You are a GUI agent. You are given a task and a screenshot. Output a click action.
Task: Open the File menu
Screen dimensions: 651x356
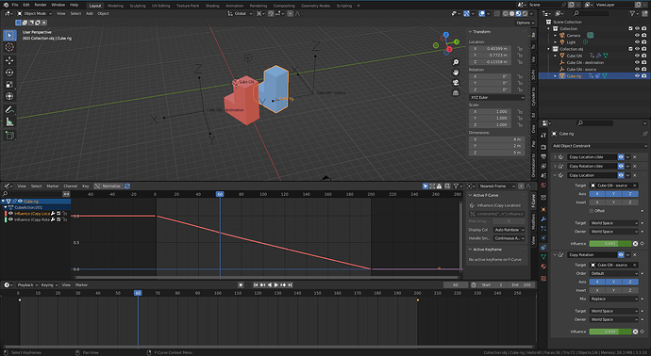coord(15,5)
